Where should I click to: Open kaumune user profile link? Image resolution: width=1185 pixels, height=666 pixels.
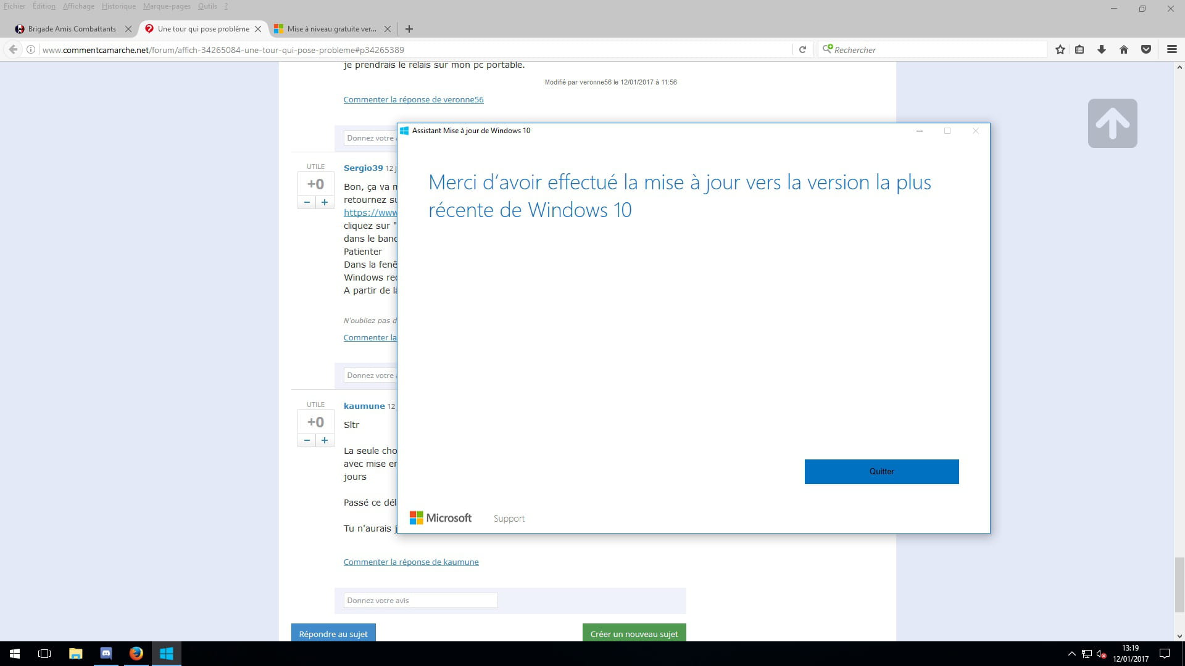[364, 406]
